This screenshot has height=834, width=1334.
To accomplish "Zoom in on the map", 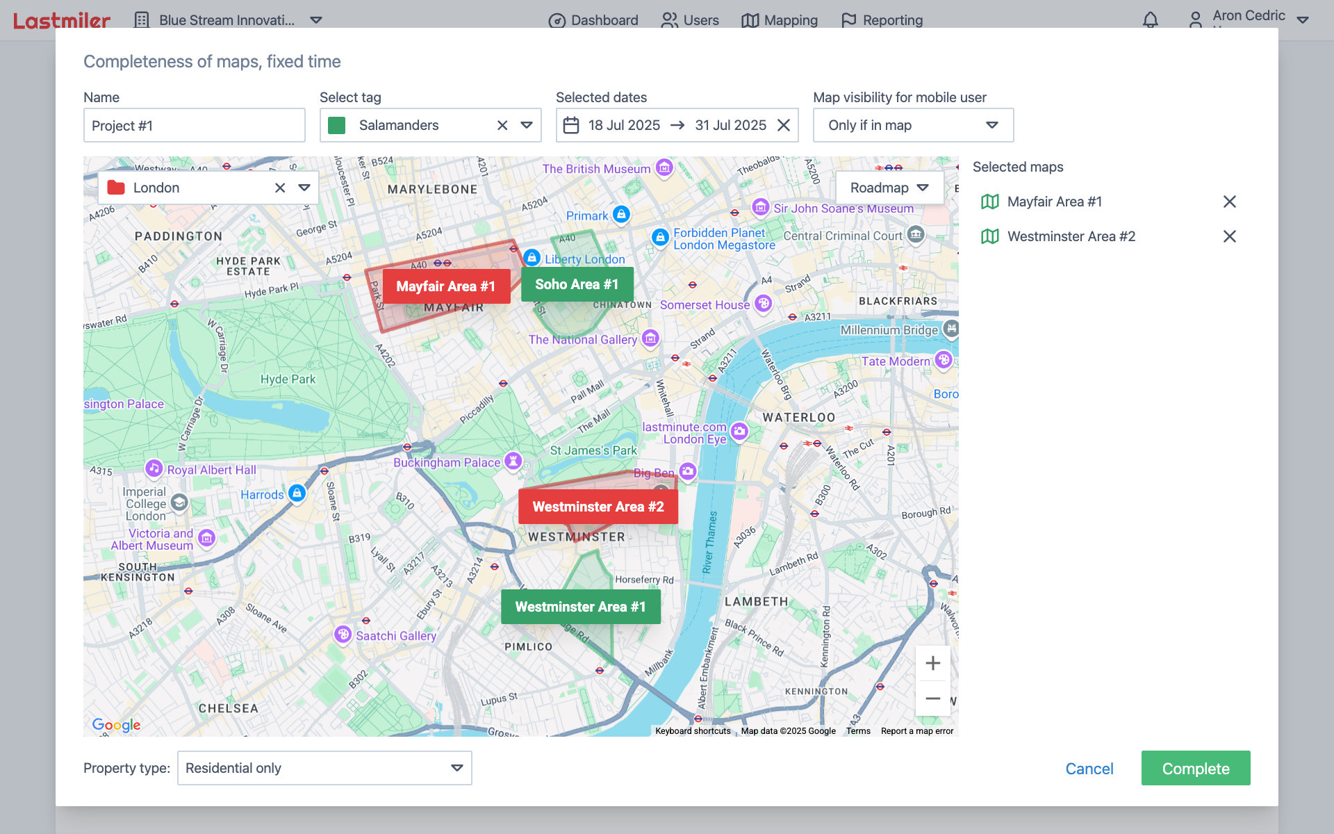I will [933, 663].
